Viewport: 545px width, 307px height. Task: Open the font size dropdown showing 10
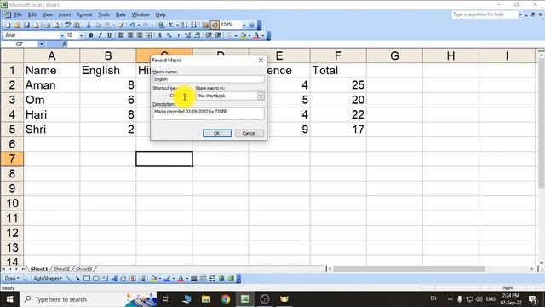[x=82, y=35]
